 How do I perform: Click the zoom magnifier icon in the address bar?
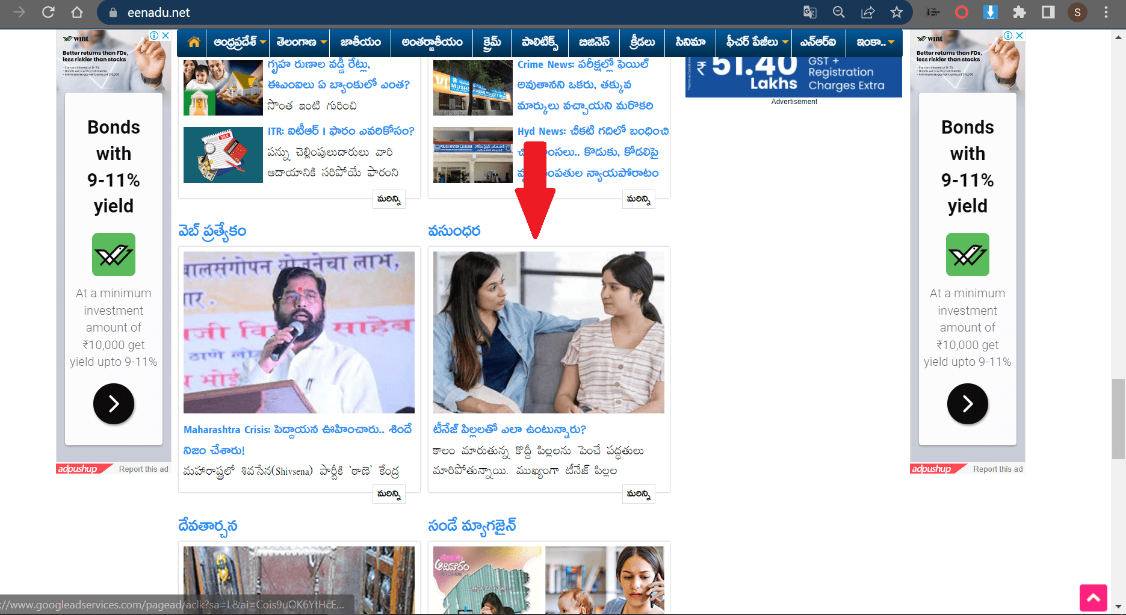click(x=838, y=12)
